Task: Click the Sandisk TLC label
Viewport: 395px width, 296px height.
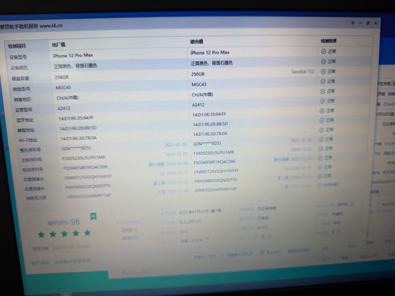Action: pos(303,72)
